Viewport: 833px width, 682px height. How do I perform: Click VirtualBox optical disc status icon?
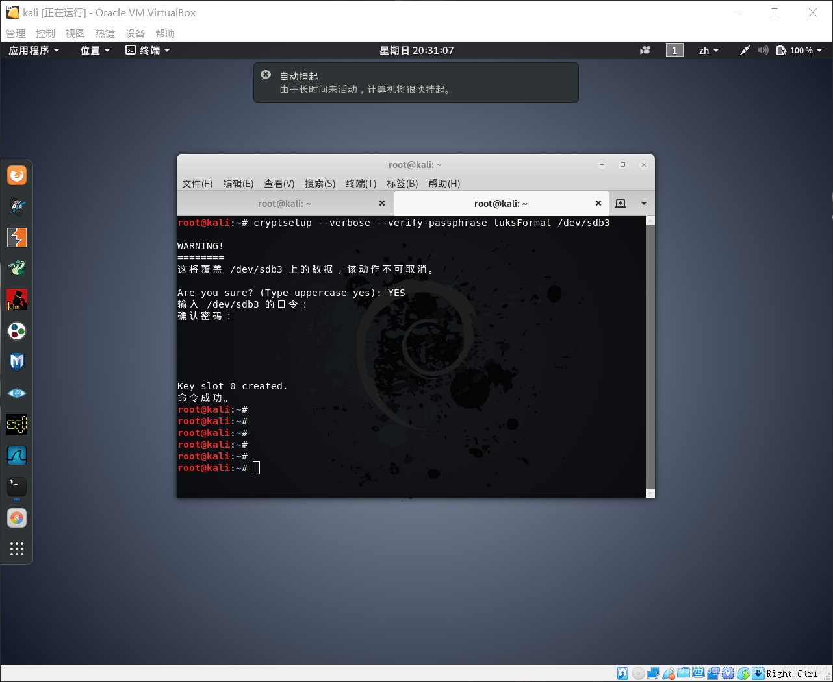638,674
